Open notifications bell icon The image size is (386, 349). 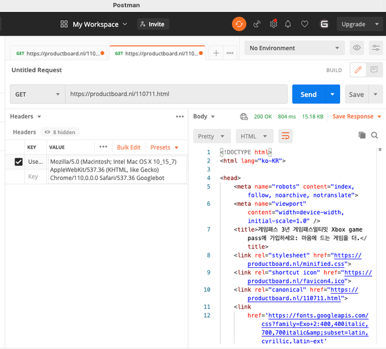(288, 24)
